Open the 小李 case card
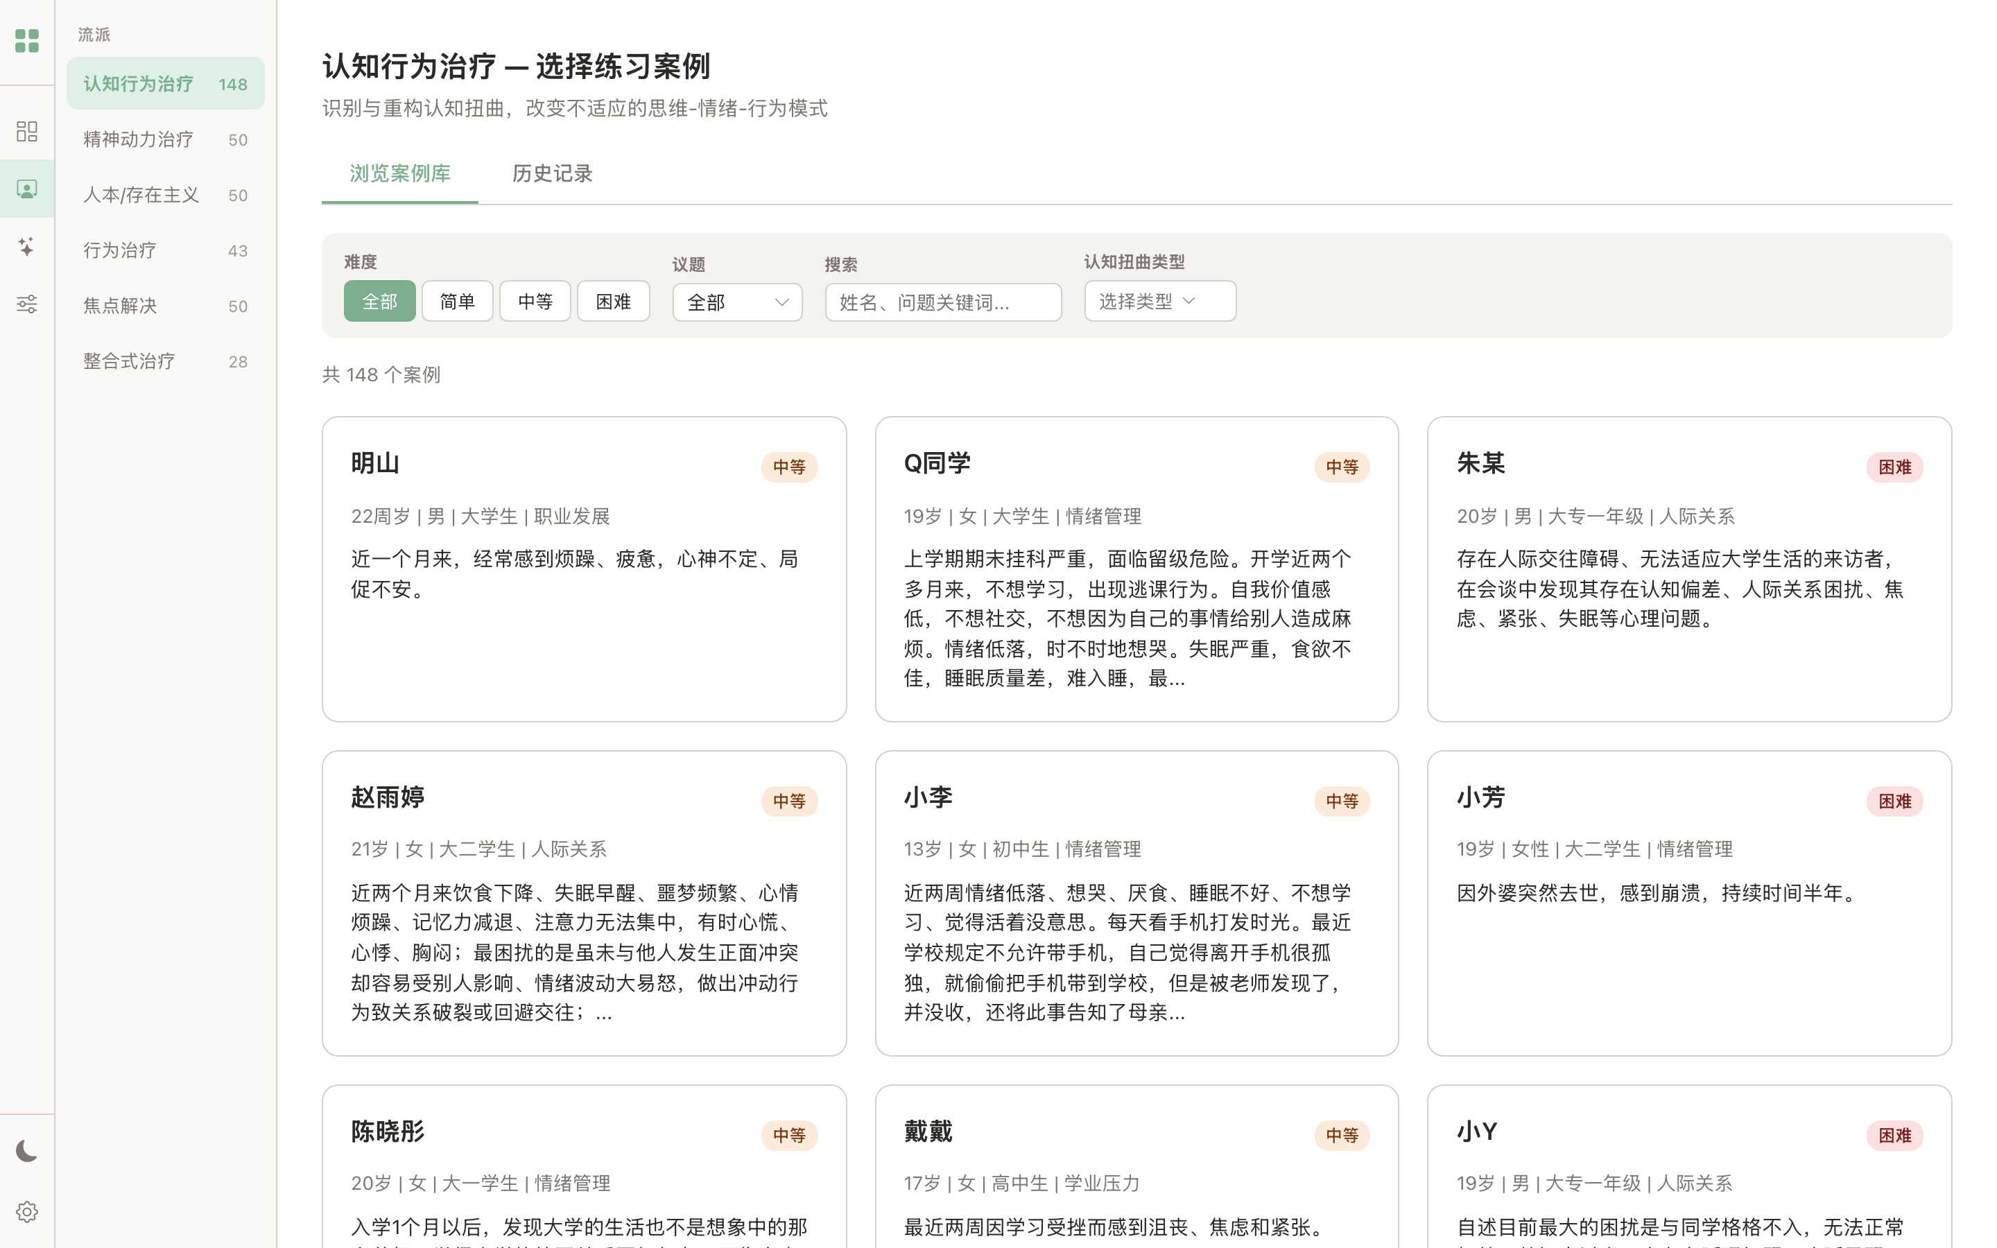This screenshot has width=1997, height=1248. tap(1137, 903)
